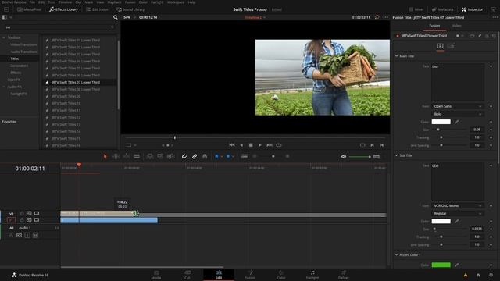This screenshot has height=281, width=500.
Task: Open the Bold font style dropdown
Action: coord(458,114)
